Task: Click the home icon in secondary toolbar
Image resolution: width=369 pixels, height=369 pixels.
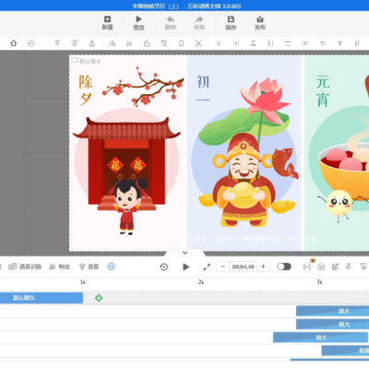Action: (14, 43)
